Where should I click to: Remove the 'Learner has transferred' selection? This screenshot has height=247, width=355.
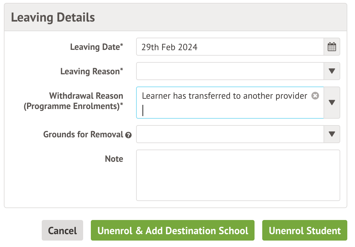(315, 96)
